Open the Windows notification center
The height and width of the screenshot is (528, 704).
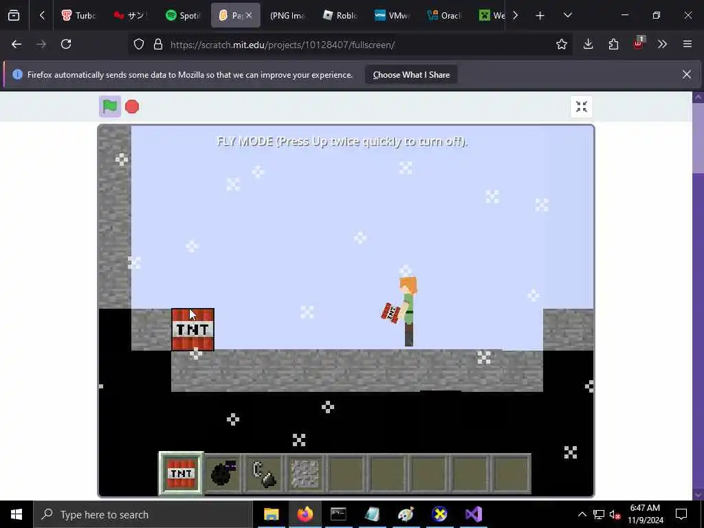click(x=681, y=514)
